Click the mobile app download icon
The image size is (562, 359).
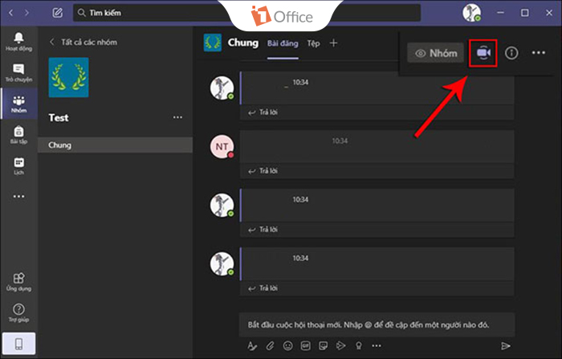pyautogui.click(x=18, y=344)
